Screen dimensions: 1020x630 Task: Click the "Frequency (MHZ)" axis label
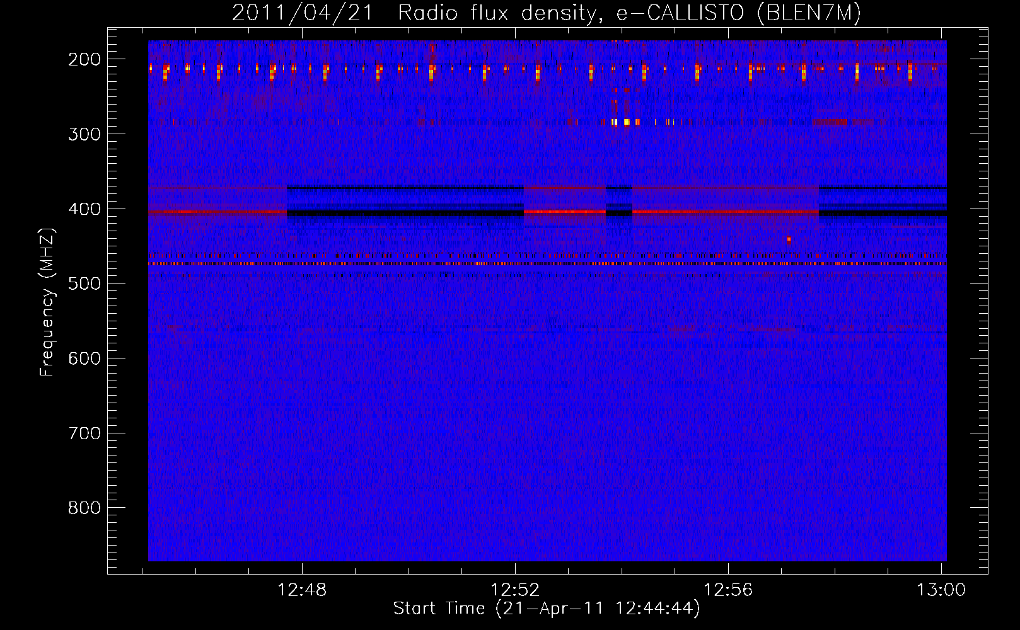click(x=47, y=302)
